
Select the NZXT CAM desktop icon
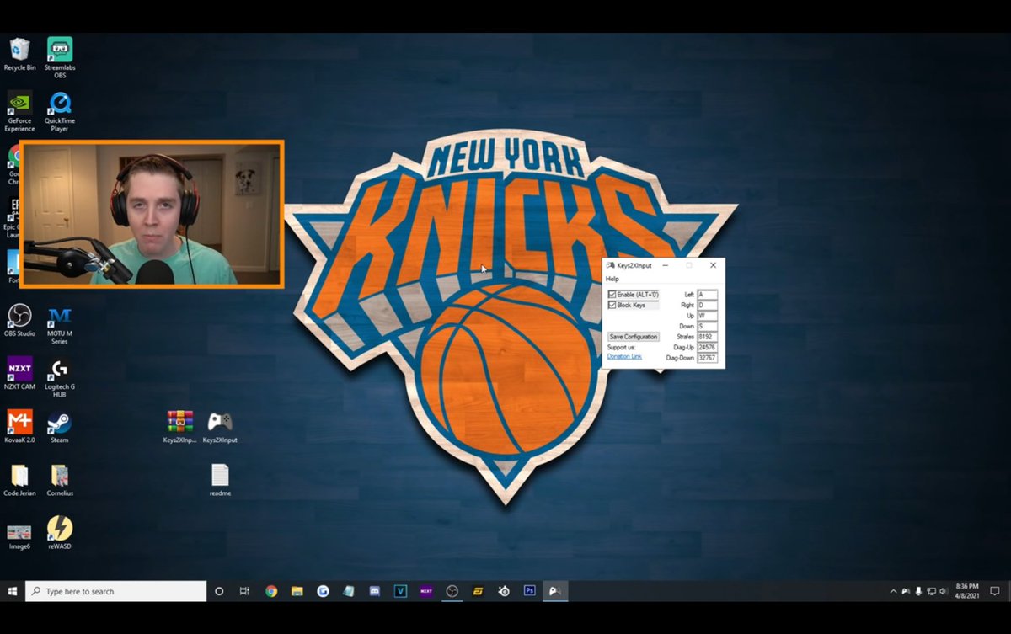coord(19,373)
